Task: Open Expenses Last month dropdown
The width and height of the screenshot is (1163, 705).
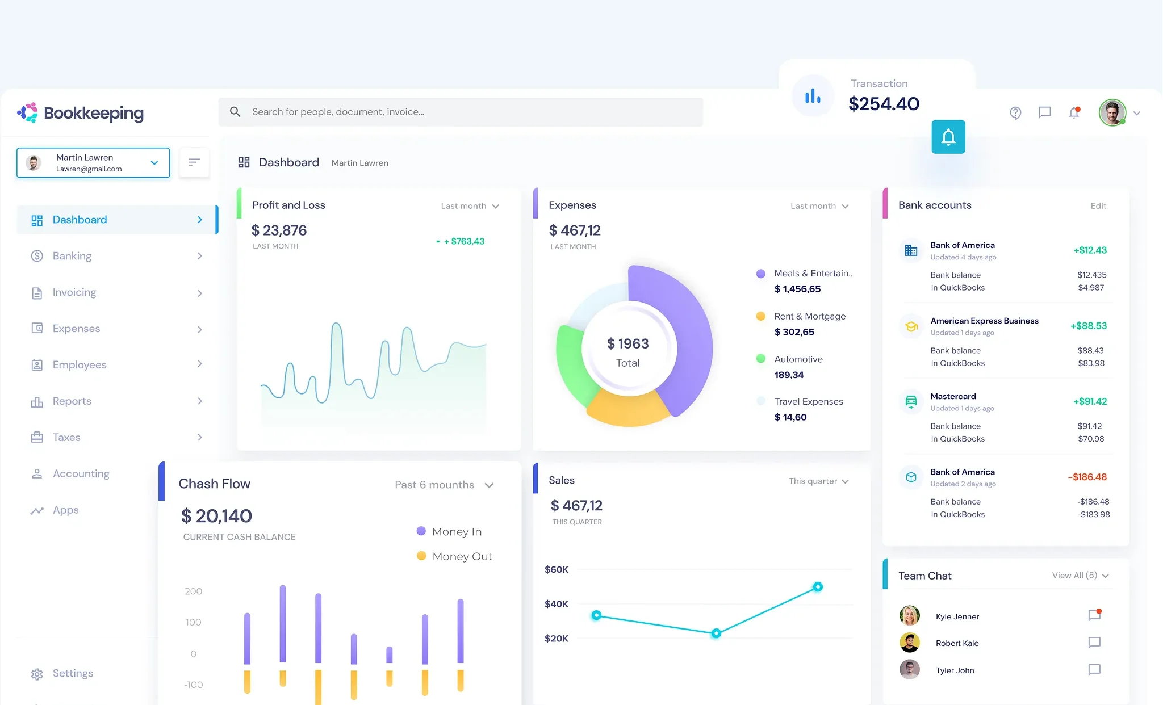Action: click(x=819, y=206)
